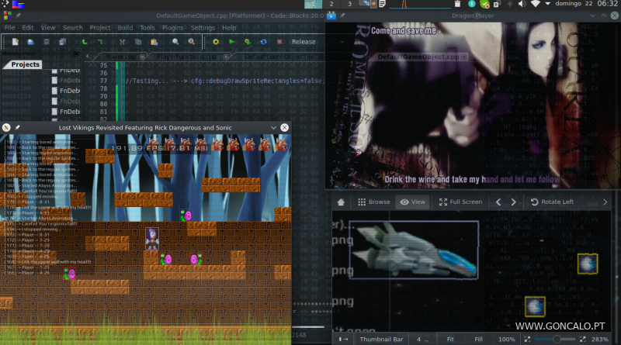Click the Build gear icon
This screenshot has width=621, height=345.
216,42
